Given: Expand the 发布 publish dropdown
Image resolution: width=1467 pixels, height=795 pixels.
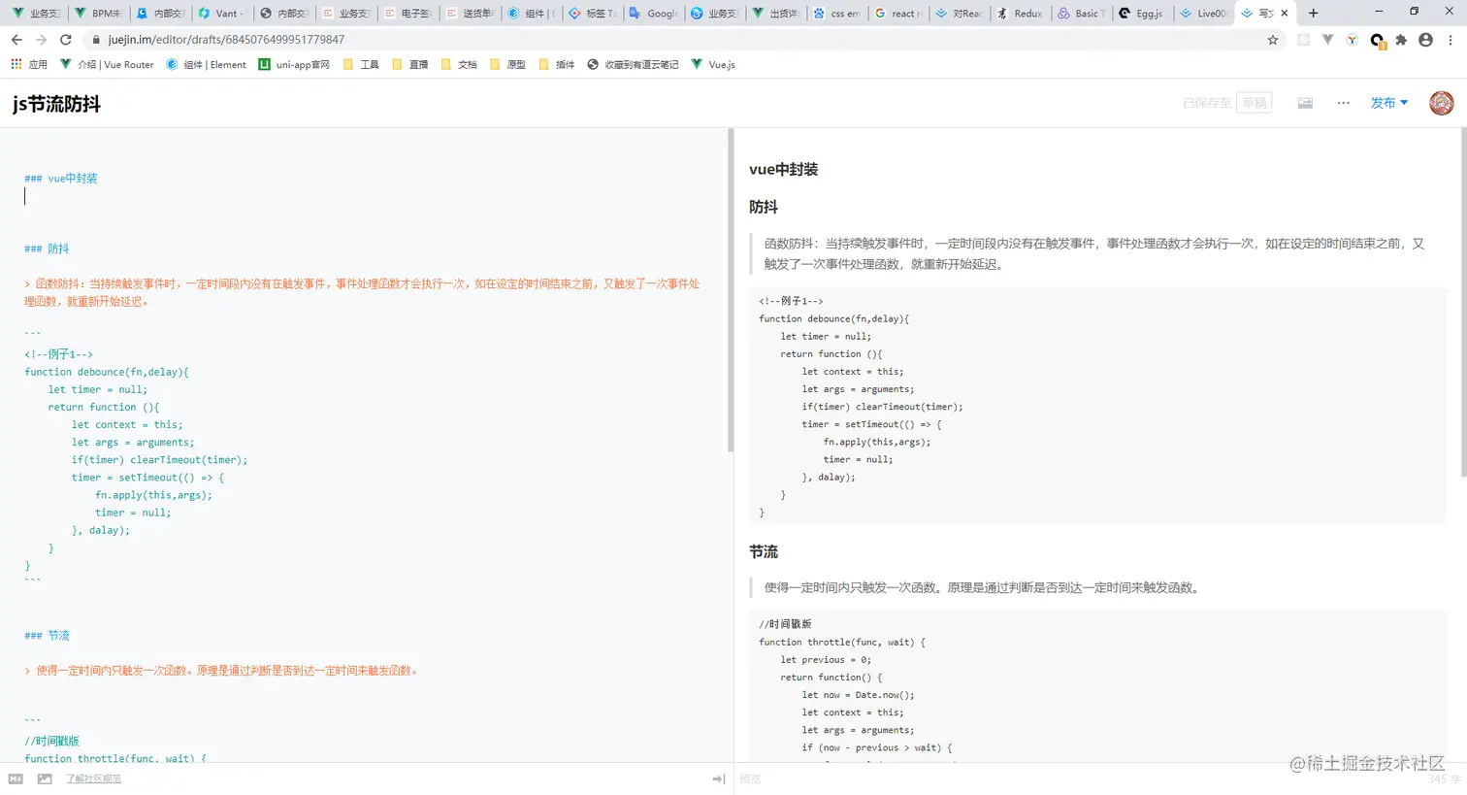Looking at the screenshot, I should 1388,103.
